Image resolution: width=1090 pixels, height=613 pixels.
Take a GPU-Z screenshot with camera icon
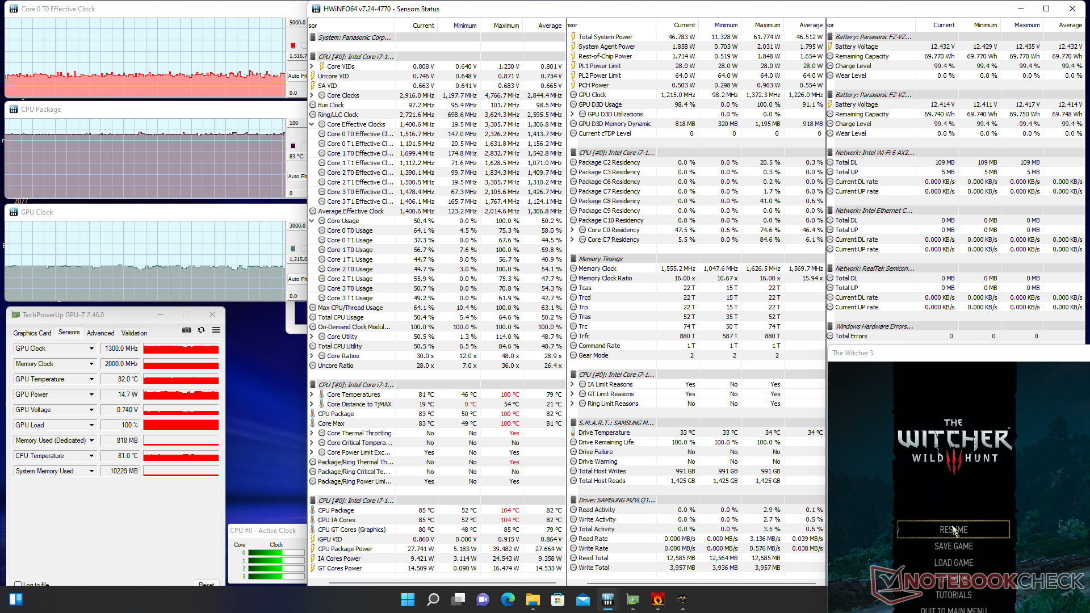click(186, 330)
